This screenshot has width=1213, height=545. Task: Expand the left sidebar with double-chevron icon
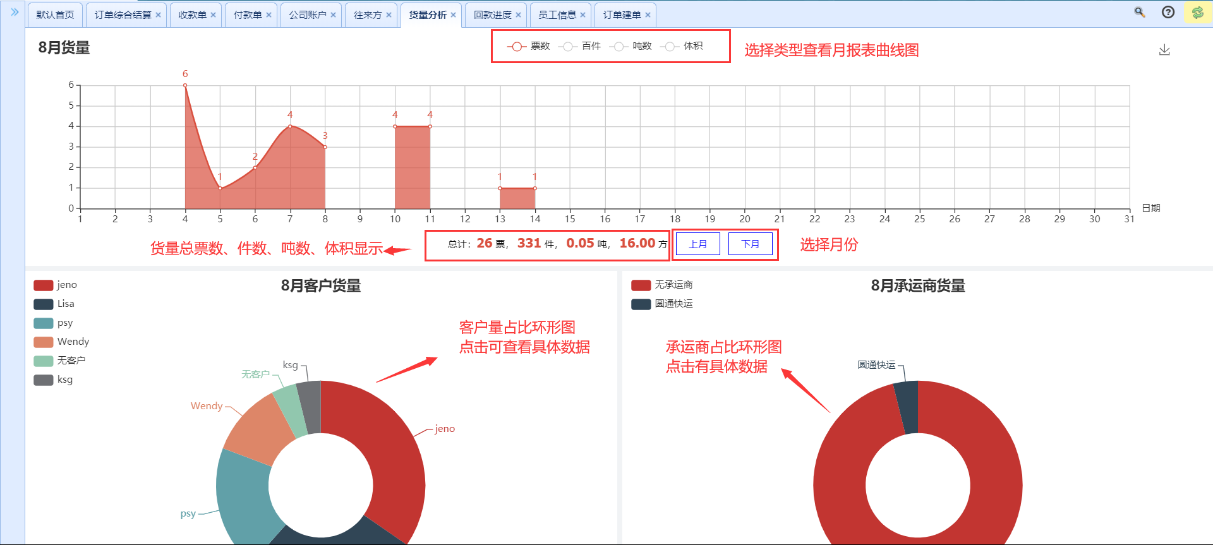[x=15, y=13]
